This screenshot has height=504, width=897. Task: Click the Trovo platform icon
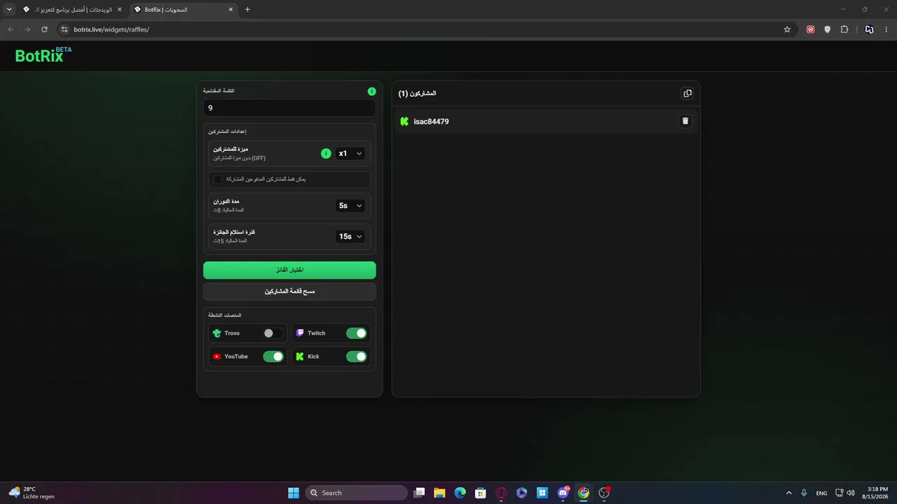[x=217, y=333]
